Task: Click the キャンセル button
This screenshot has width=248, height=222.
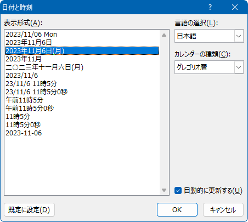Action: 223,210
